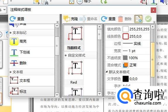Open the 边框 solid line dropdown

[x=136, y=44]
